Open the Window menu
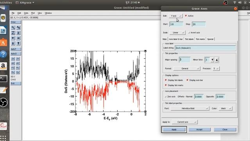This screenshot has width=250, height=141. click(x=48, y=13)
